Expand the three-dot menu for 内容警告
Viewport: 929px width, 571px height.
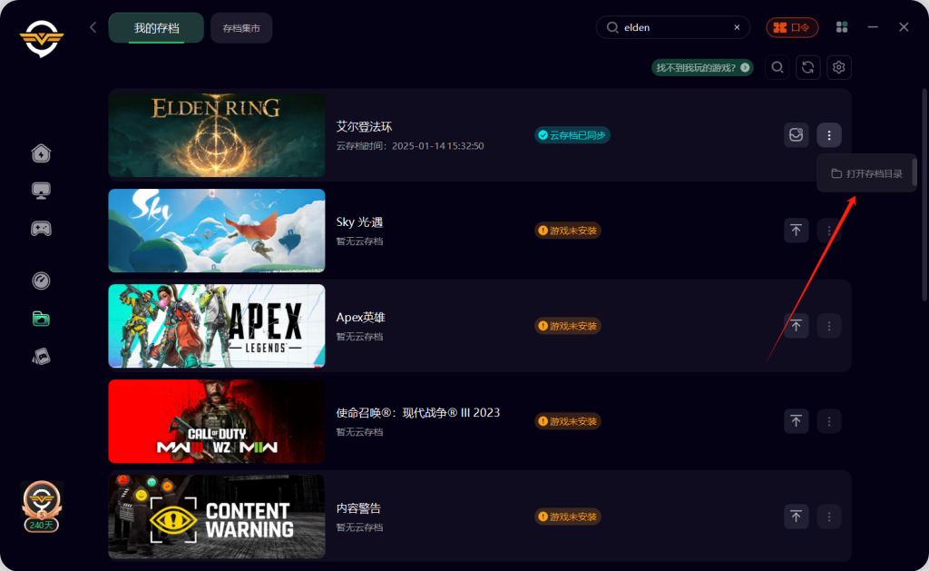(829, 517)
